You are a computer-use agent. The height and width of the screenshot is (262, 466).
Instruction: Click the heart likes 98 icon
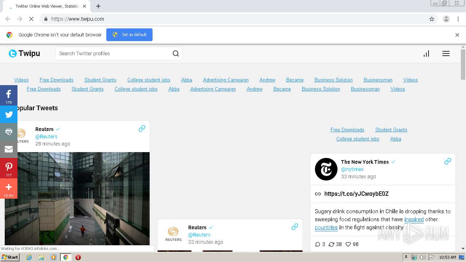click(352, 244)
